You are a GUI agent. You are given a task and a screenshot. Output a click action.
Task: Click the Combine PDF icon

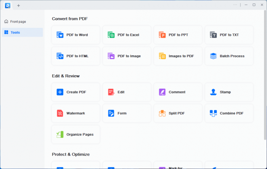213,113
